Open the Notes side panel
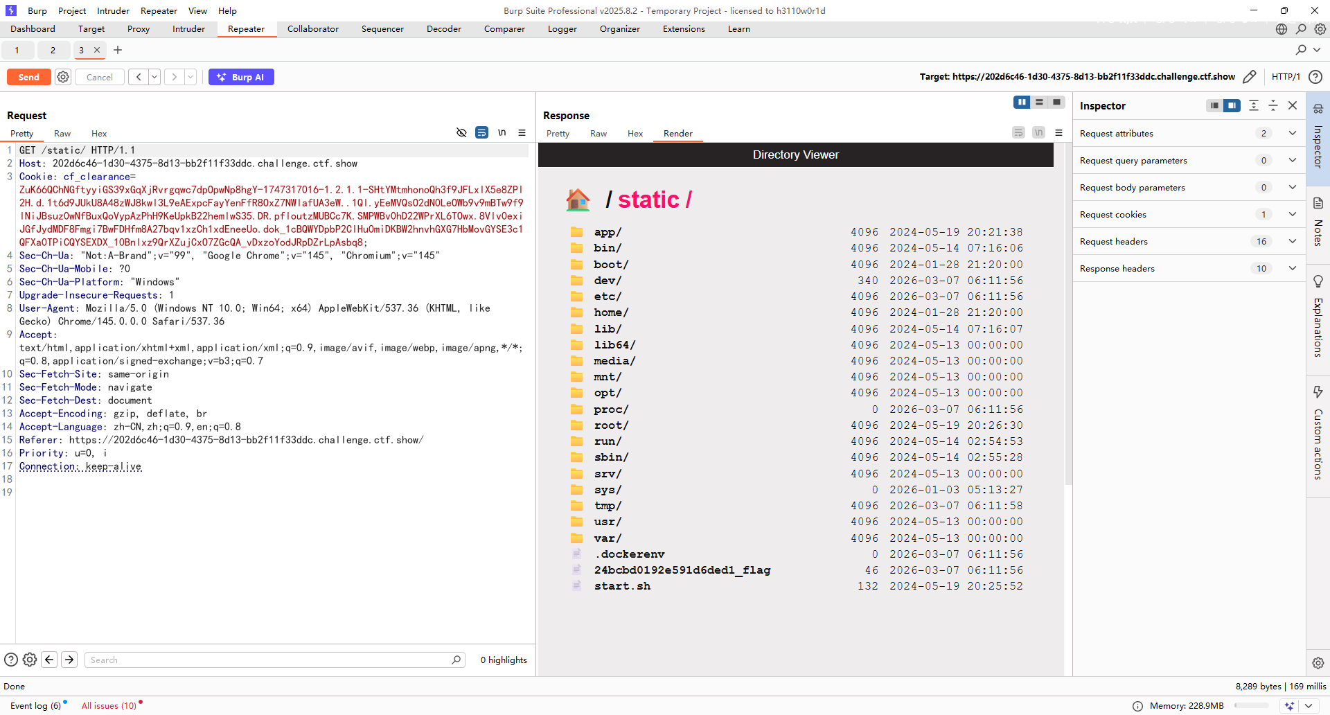The width and height of the screenshot is (1330, 715). coord(1318,222)
